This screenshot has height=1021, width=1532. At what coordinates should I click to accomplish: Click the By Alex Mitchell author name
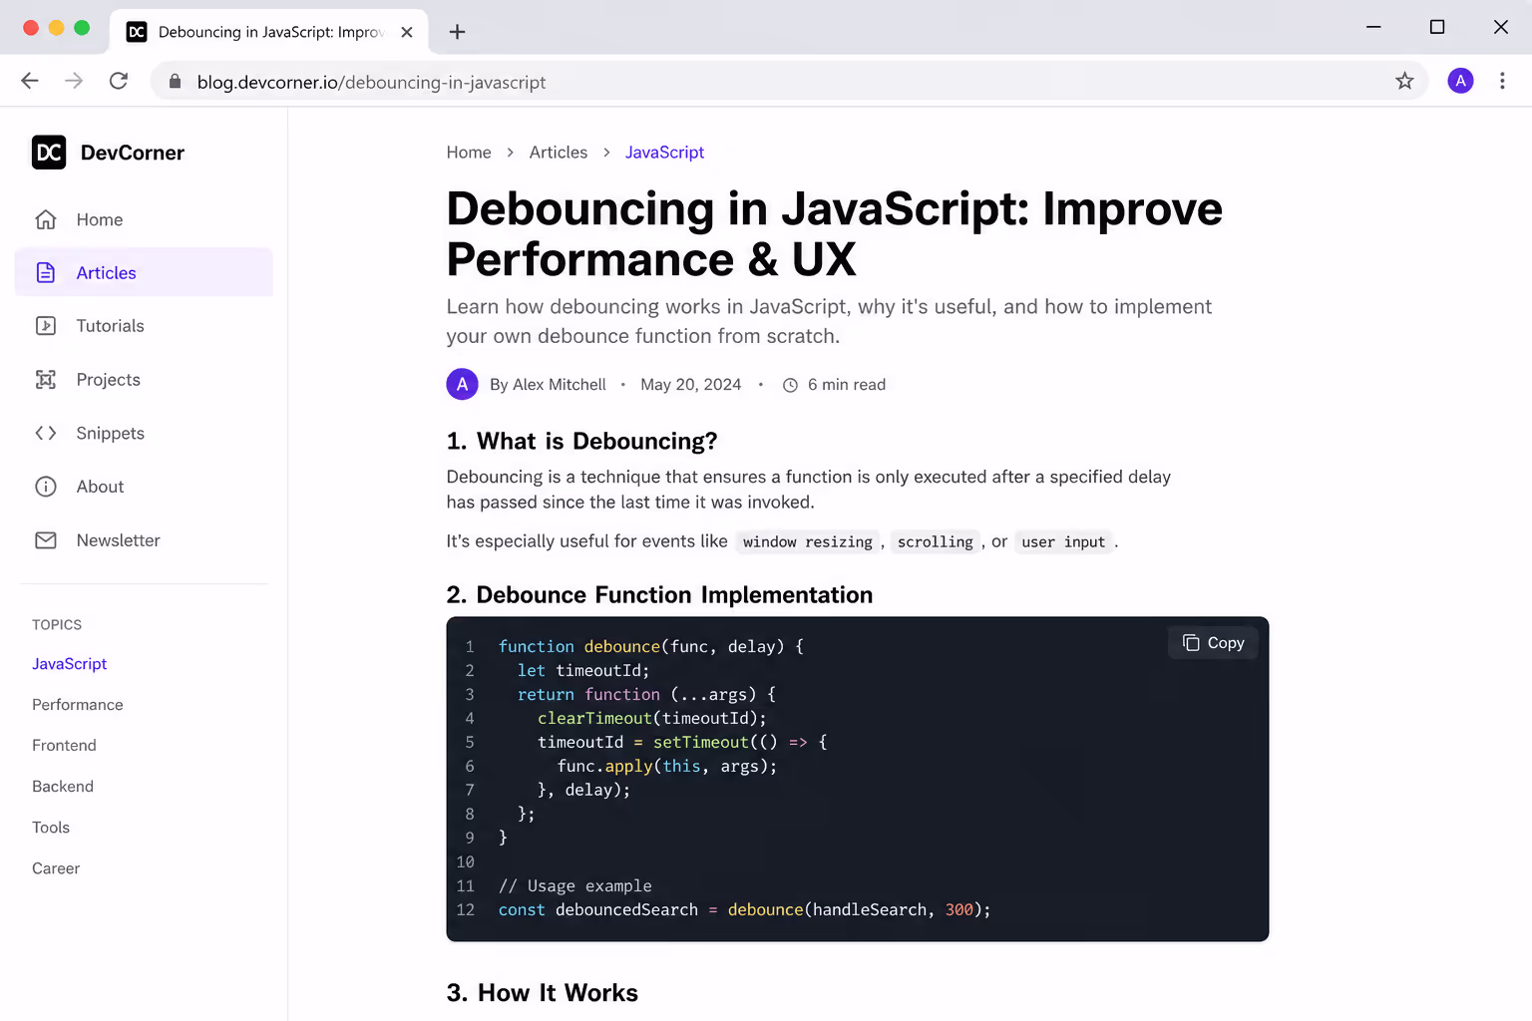[x=548, y=385]
